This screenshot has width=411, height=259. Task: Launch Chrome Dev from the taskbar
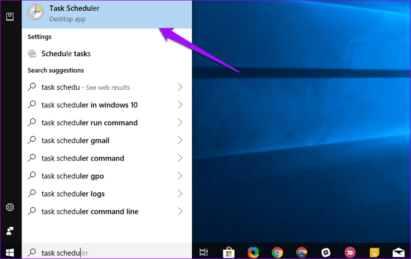[x=302, y=252]
